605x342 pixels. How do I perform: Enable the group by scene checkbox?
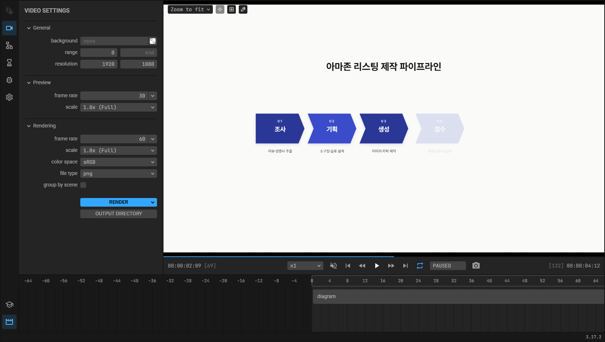(83, 185)
